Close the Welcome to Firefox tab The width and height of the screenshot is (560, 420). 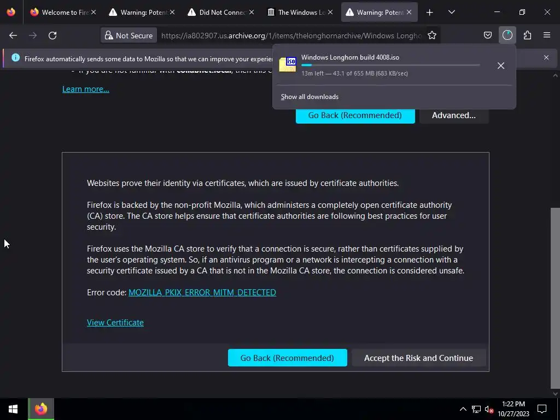(x=94, y=13)
